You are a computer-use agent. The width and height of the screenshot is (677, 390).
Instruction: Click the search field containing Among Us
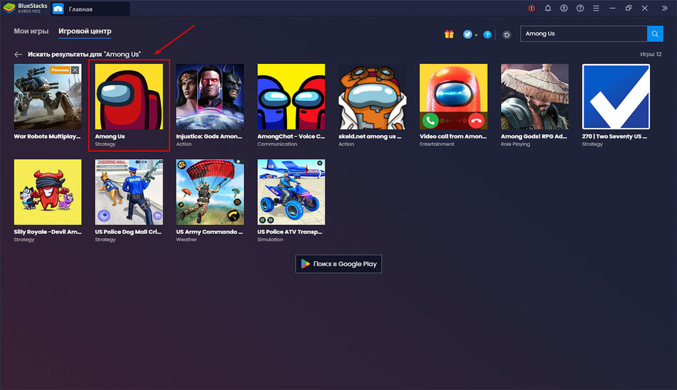[584, 34]
